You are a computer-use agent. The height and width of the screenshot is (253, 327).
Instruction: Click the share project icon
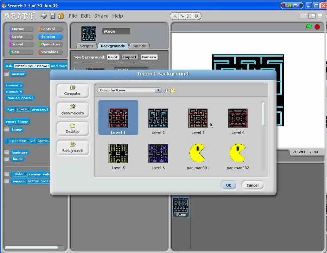pyautogui.click(x=61, y=16)
